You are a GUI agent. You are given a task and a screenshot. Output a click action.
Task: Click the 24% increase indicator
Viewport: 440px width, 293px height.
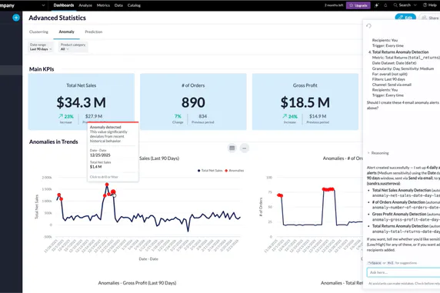[290, 116]
